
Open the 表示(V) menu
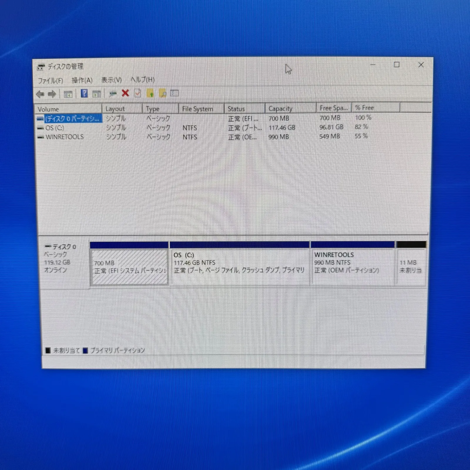[x=111, y=80]
